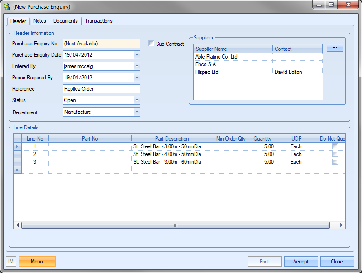Screen dimensions: 362x273
Task: Select row marker for line 1
Action: [x=18, y=146]
